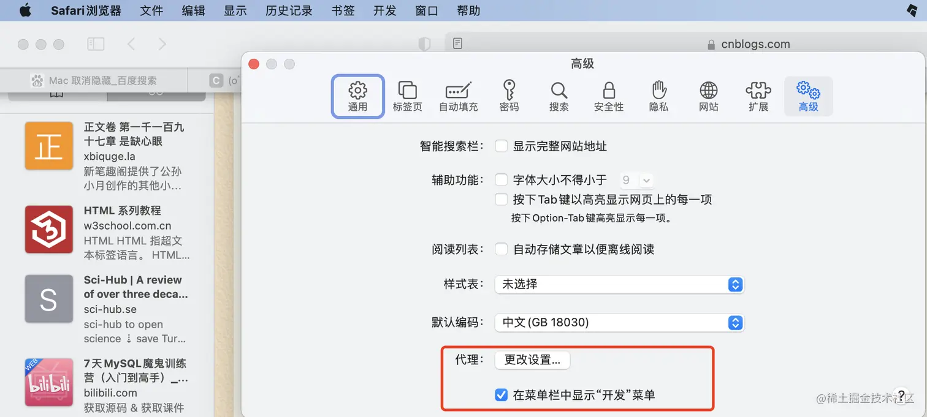Image resolution: width=927 pixels, height=417 pixels.
Task: Close the 高级 preferences window
Action: coord(254,64)
